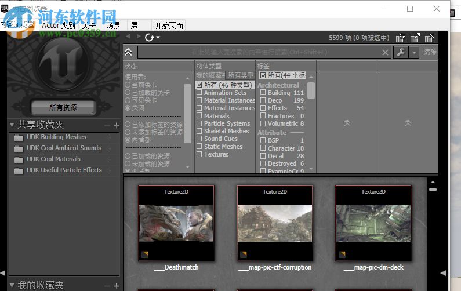Select the 已加载的资源 radio button
Image resolution: width=461 pixels, height=291 pixels.
click(x=128, y=156)
